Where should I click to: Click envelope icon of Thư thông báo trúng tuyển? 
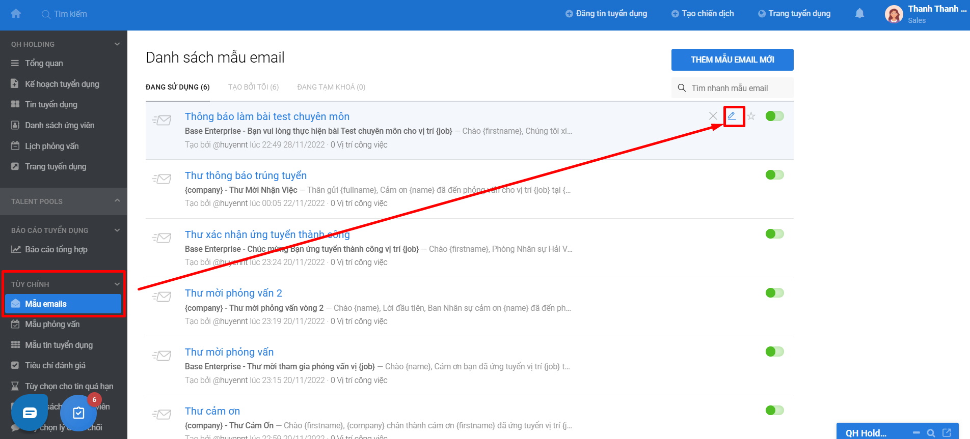pyautogui.click(x=161, y=179)
